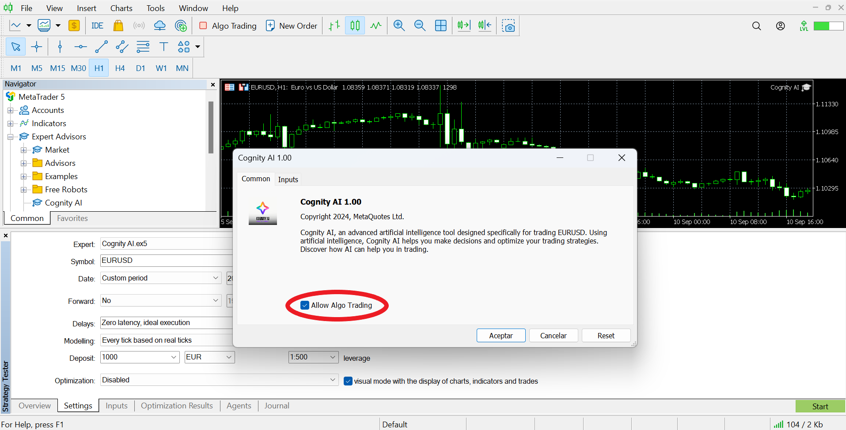
Task: Open the chart type dropdown arrow
Action: (29, 26)
